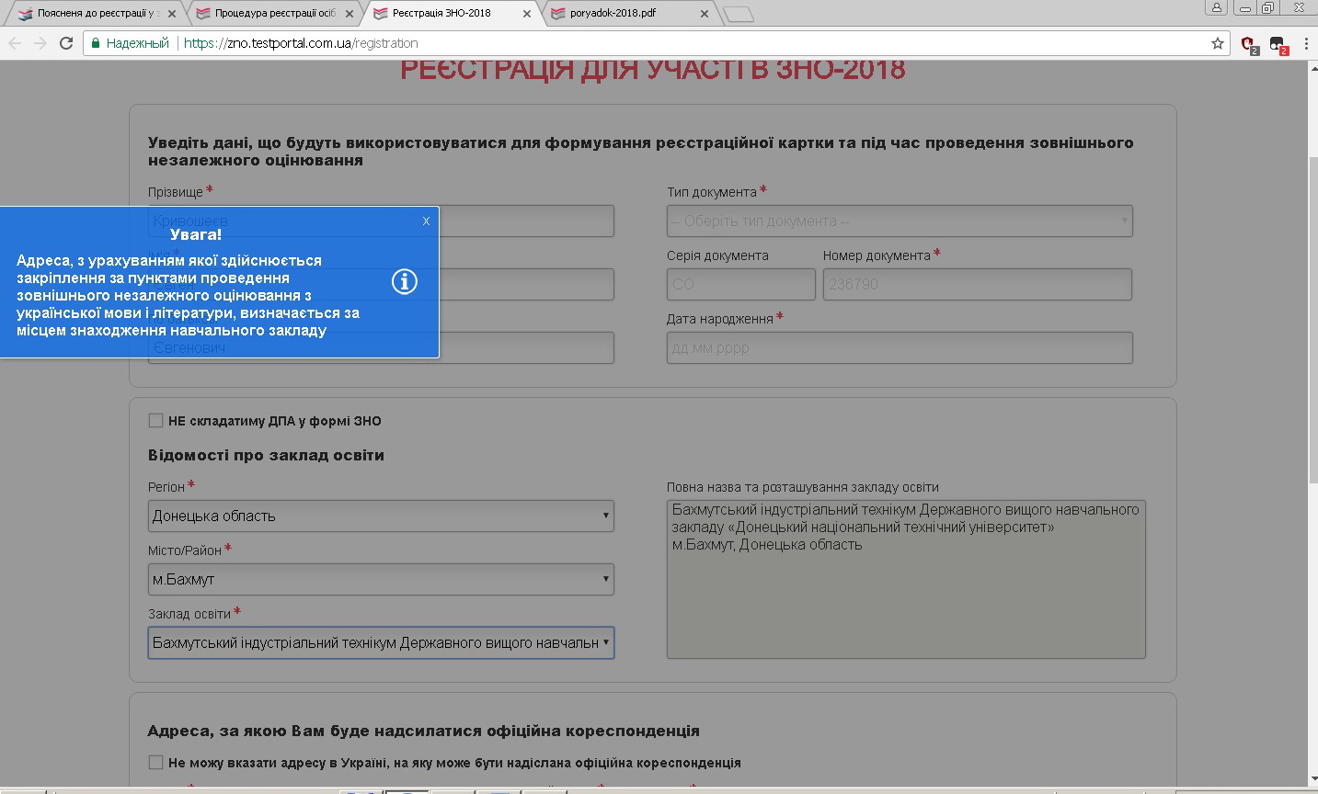Close the poryadok-2018.pdf tab
Screen dimensions: 1318x794
[705, 14]
